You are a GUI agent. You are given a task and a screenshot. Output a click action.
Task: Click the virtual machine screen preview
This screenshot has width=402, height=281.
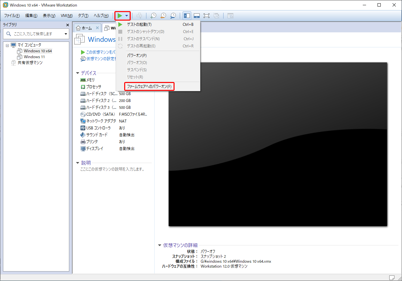(278, 144)
